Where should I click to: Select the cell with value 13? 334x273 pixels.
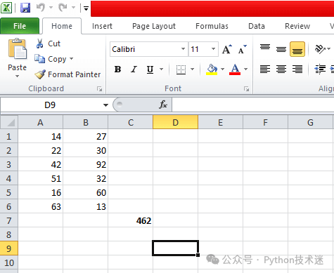click(x=86, y=206)
